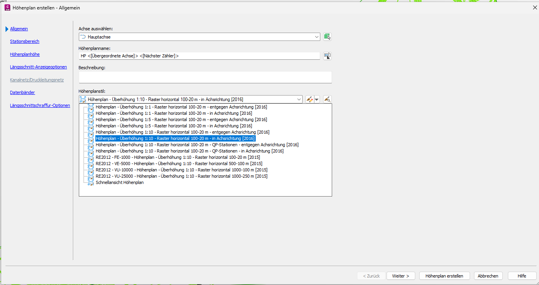The width and height of the screenshot is (539, 285).
Task: Open the Stationsbereich page
Action: pos(24,41)
